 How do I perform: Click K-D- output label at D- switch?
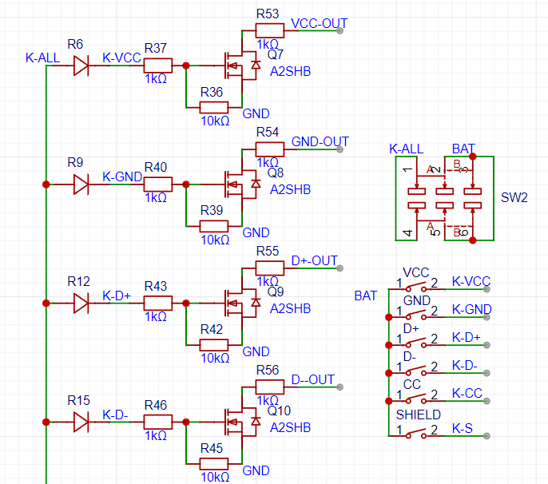coord(464,365)
